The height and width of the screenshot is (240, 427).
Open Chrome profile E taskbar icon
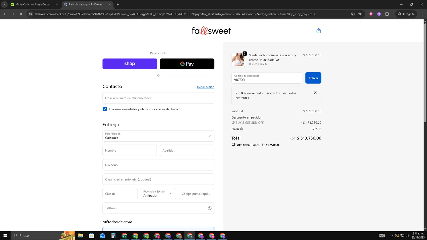(135, 235)
